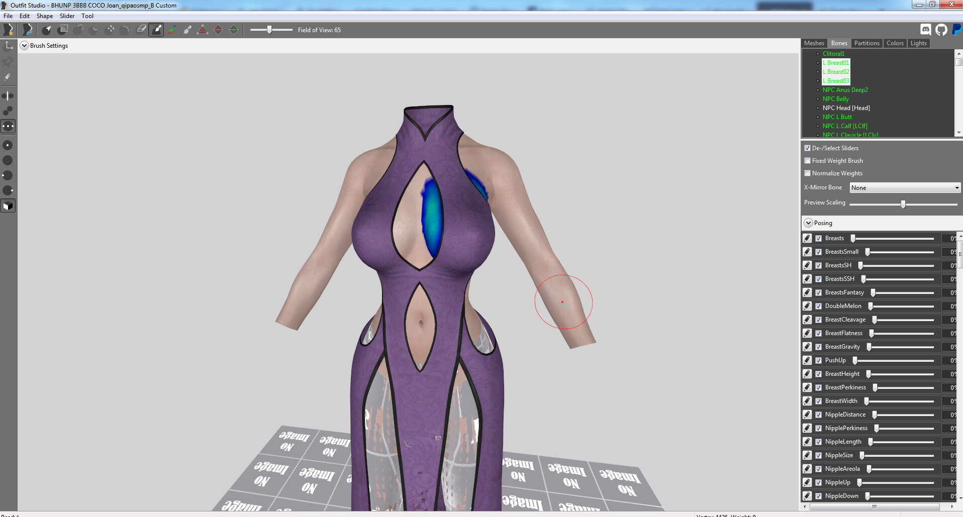Image resolution: width=963 pixels, height=517 pixels.
Task: Open the X-Mirror Bone dropdown
Action: [905, 187]
